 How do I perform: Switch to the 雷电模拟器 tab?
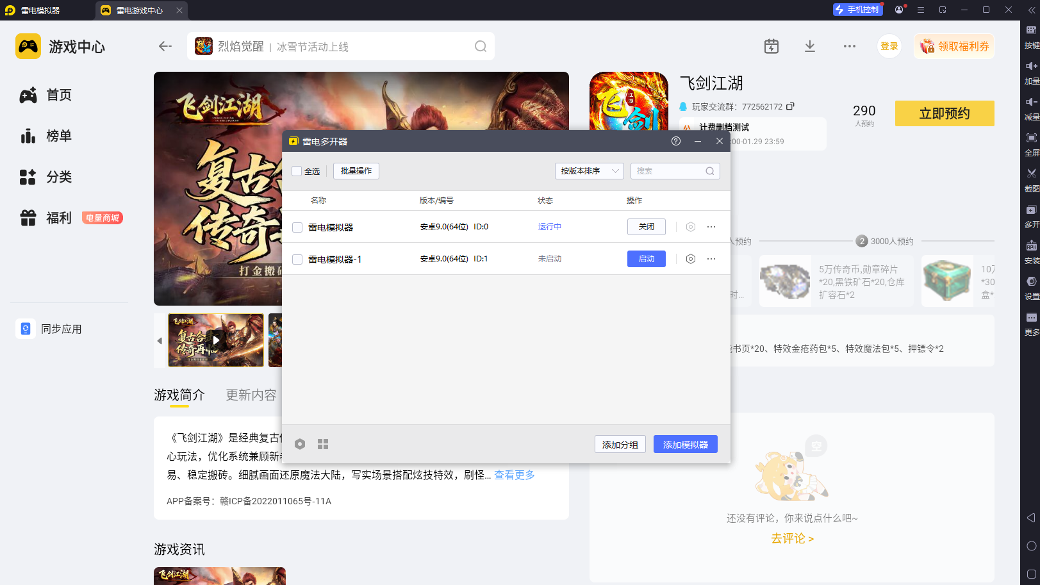click(40, 10)
